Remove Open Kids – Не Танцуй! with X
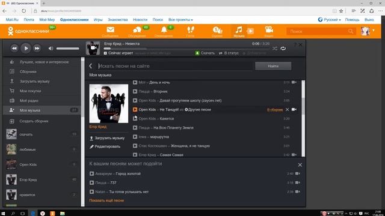Viewport: 385px width, 216px height. (x=288, y=109)
